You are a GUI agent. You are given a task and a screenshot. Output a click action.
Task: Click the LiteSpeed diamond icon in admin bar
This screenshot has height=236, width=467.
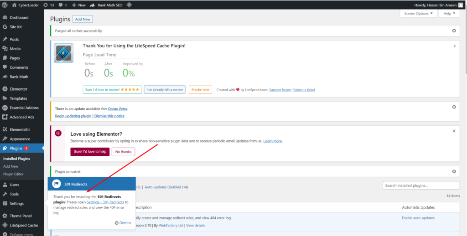(129, 5)
